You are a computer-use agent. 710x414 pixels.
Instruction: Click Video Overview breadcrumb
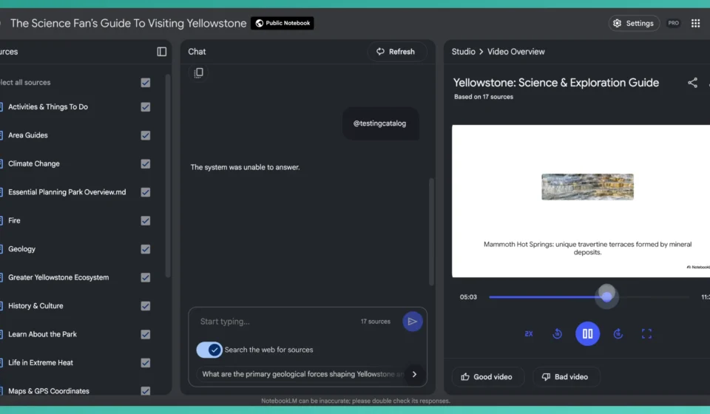coord(515,52)
